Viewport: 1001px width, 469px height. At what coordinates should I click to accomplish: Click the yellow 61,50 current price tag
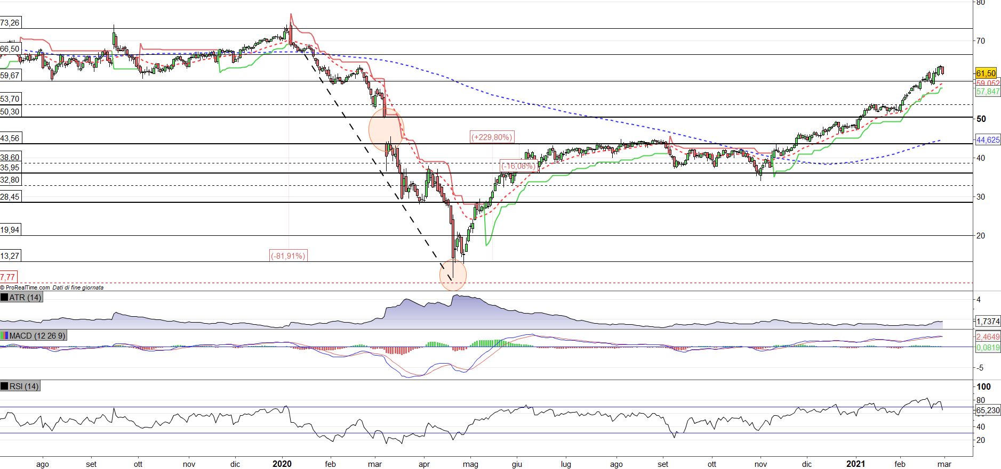(x=986, y=73)
